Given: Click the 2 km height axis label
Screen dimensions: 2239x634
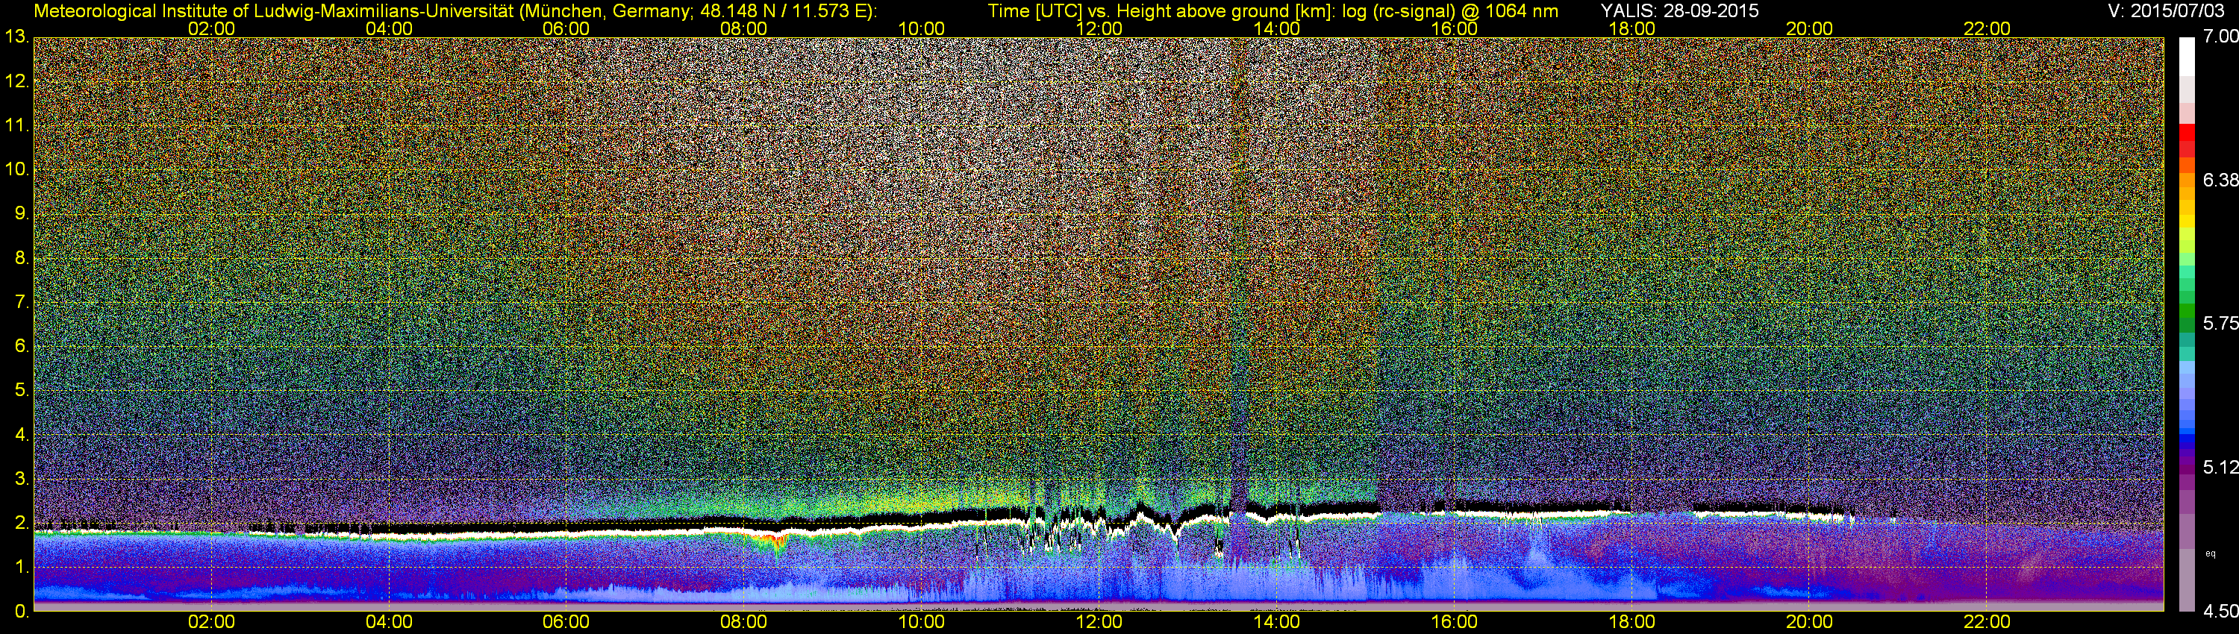Looking at the screenshot, I should pyautogui.click(x=22, y=523).
